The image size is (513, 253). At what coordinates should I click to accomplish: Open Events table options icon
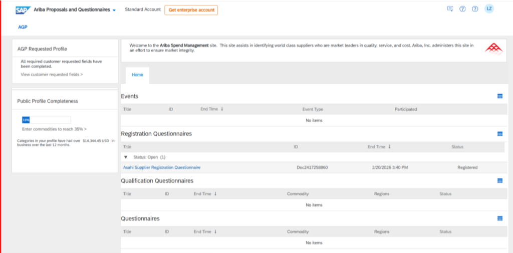click(x=499, y=96)
